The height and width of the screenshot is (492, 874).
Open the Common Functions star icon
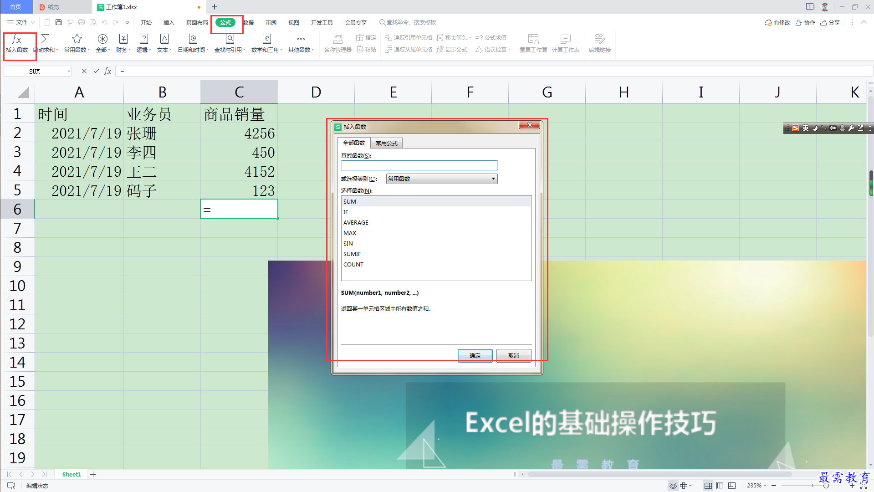point(77,44)
